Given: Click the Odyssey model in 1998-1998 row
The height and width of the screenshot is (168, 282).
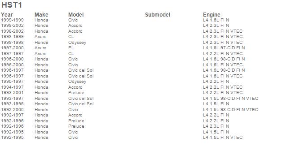Looking at the screenshot, I should pos(77,43).
